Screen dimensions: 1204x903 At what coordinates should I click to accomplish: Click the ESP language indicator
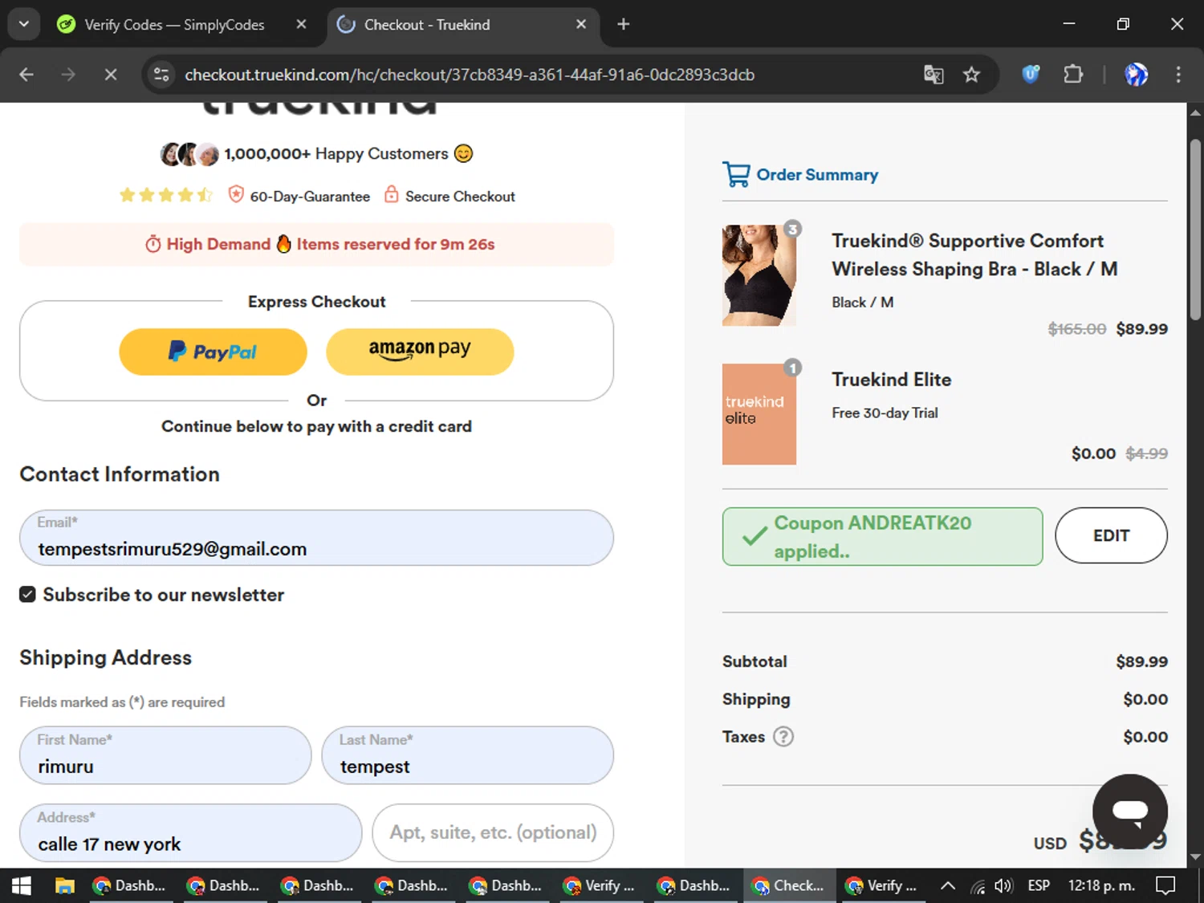click(x=1039, y=885)
